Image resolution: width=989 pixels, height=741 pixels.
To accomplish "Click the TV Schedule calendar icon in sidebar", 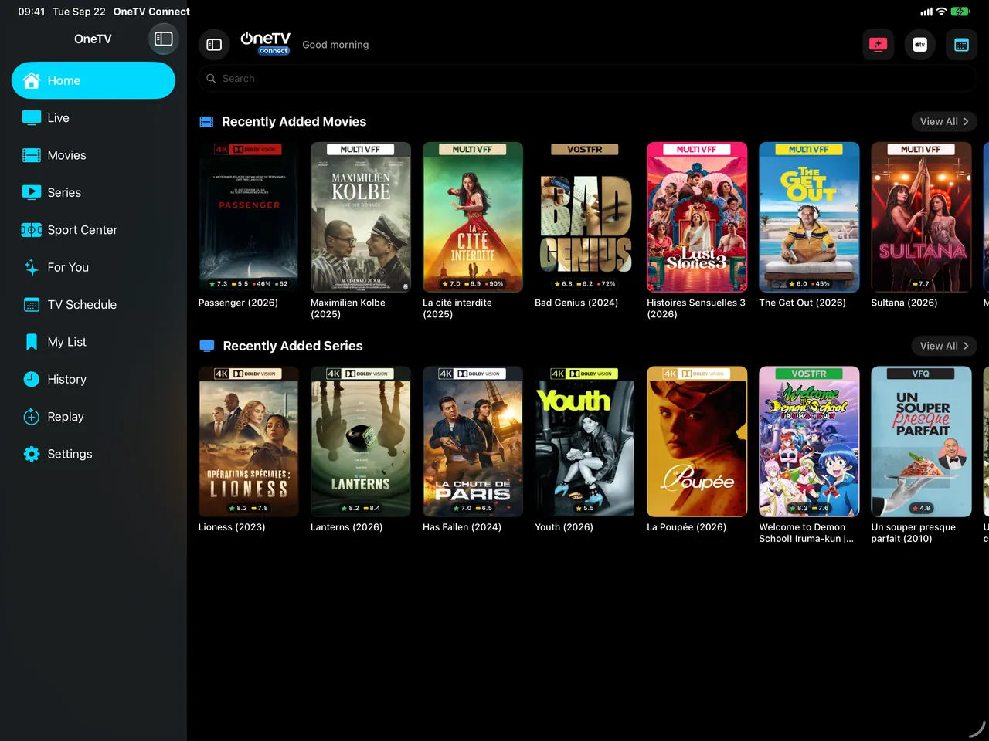I will pos(32,305).
